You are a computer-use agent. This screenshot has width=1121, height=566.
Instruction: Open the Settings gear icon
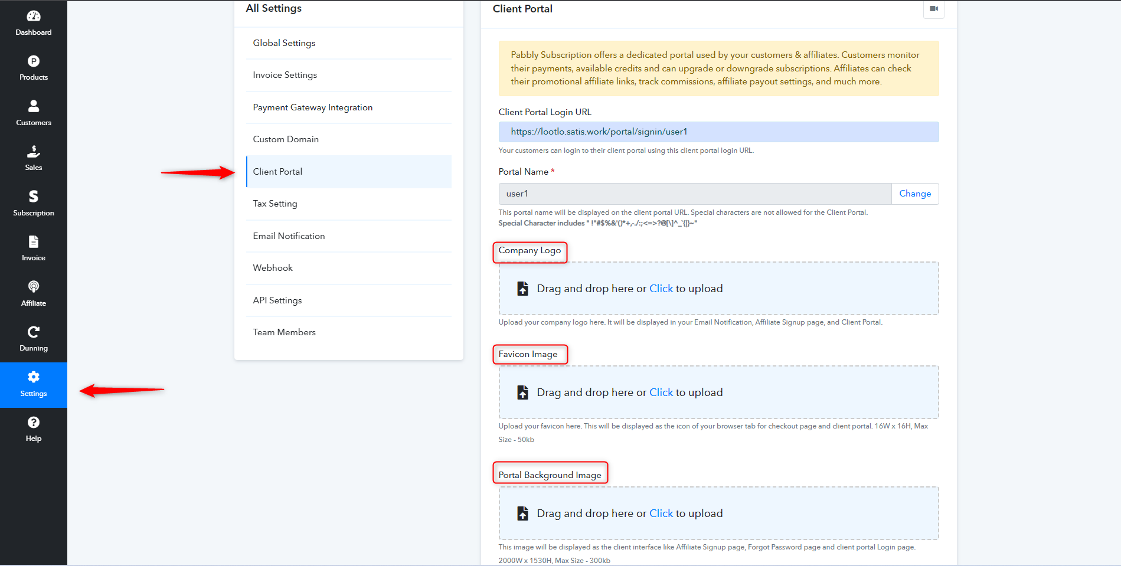pyautogui.click(x=34, y=377)
